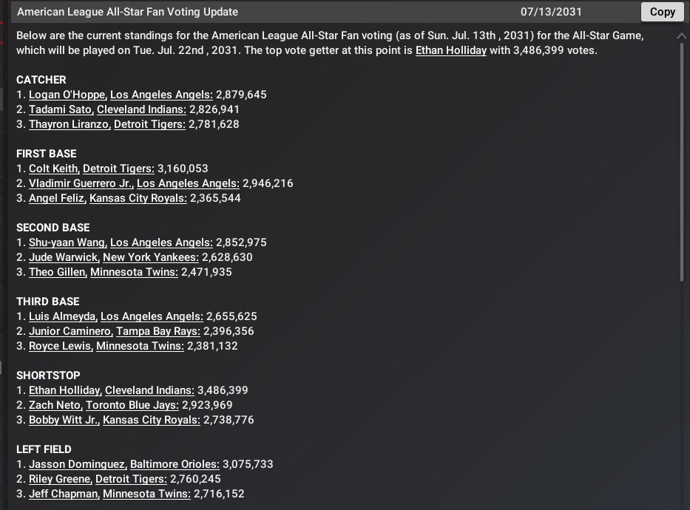Click Toronto Blue Jays team link

coord(132,405)
